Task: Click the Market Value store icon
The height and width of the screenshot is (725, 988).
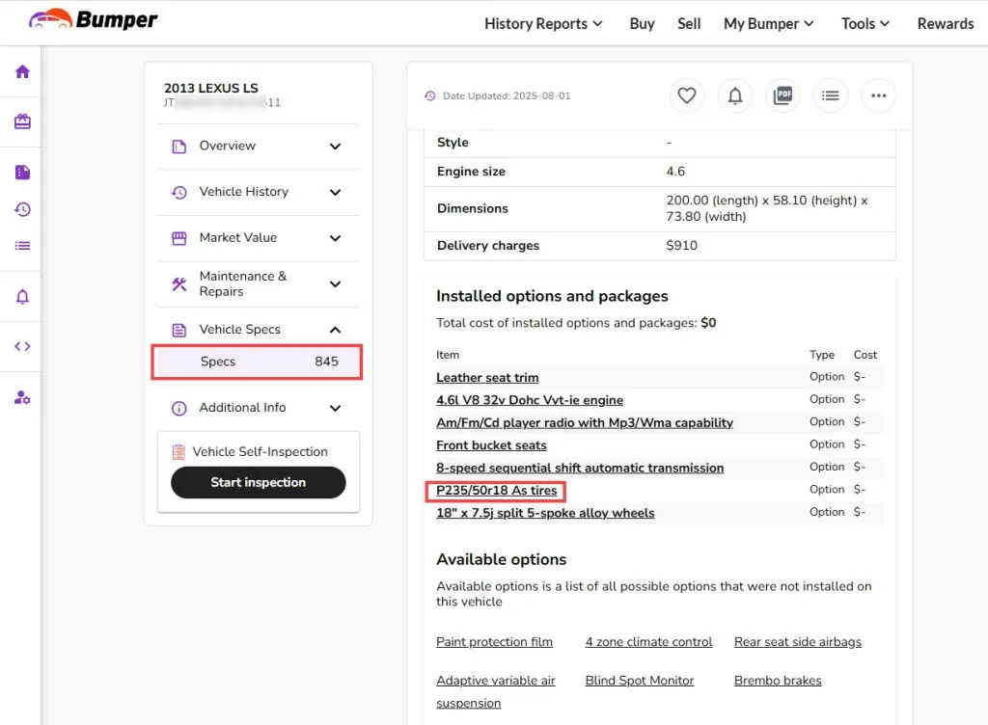Action: [178, 238]
